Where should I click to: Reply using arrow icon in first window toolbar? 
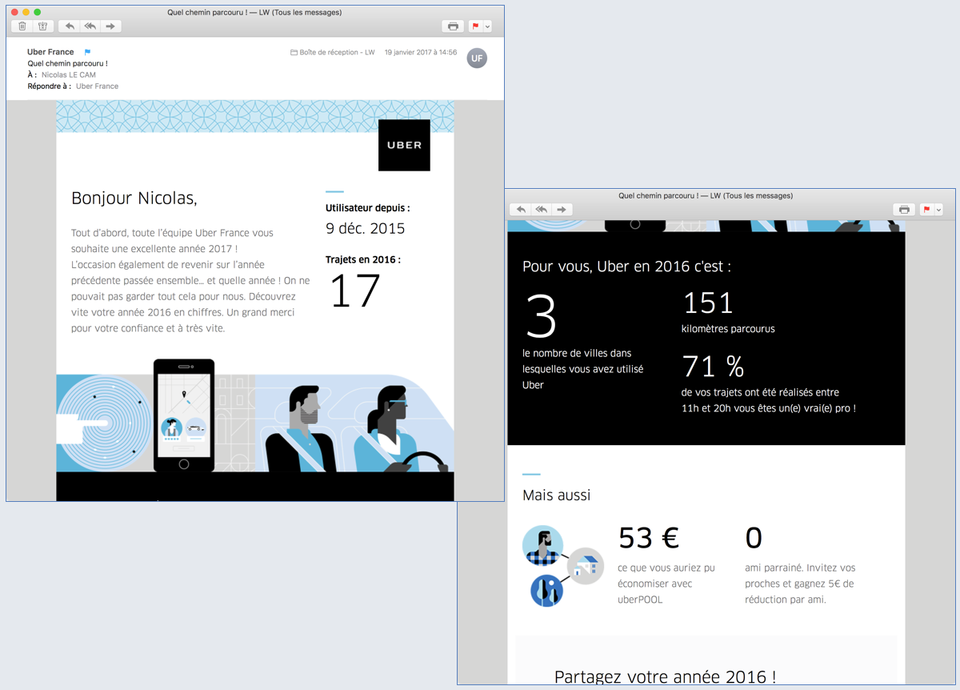coord(70,26)
